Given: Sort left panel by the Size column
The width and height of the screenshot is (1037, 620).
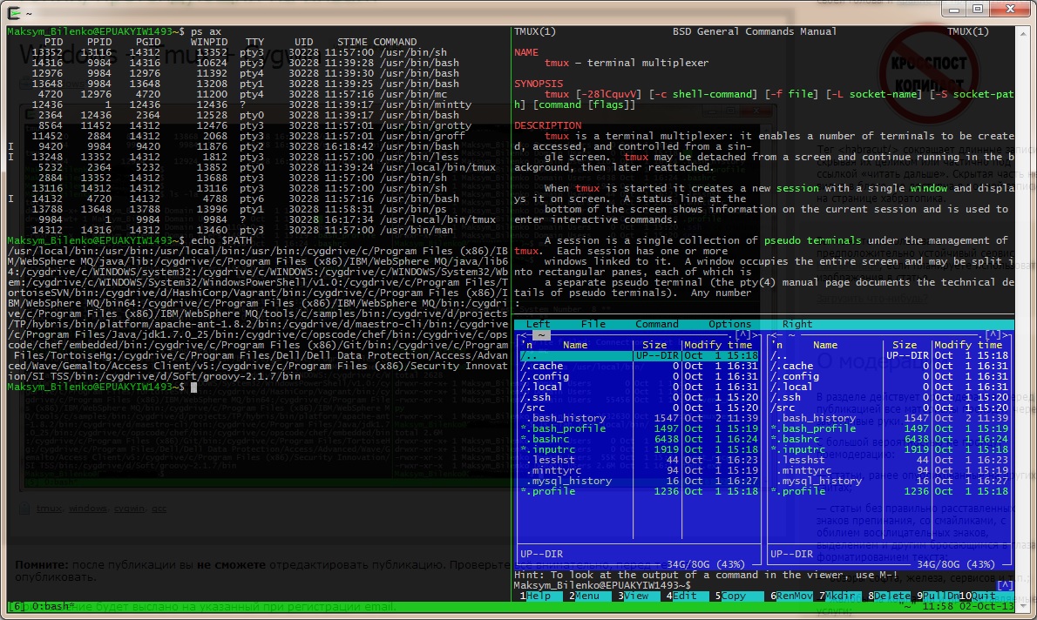Looking at the screenshot, I should 654,345.
